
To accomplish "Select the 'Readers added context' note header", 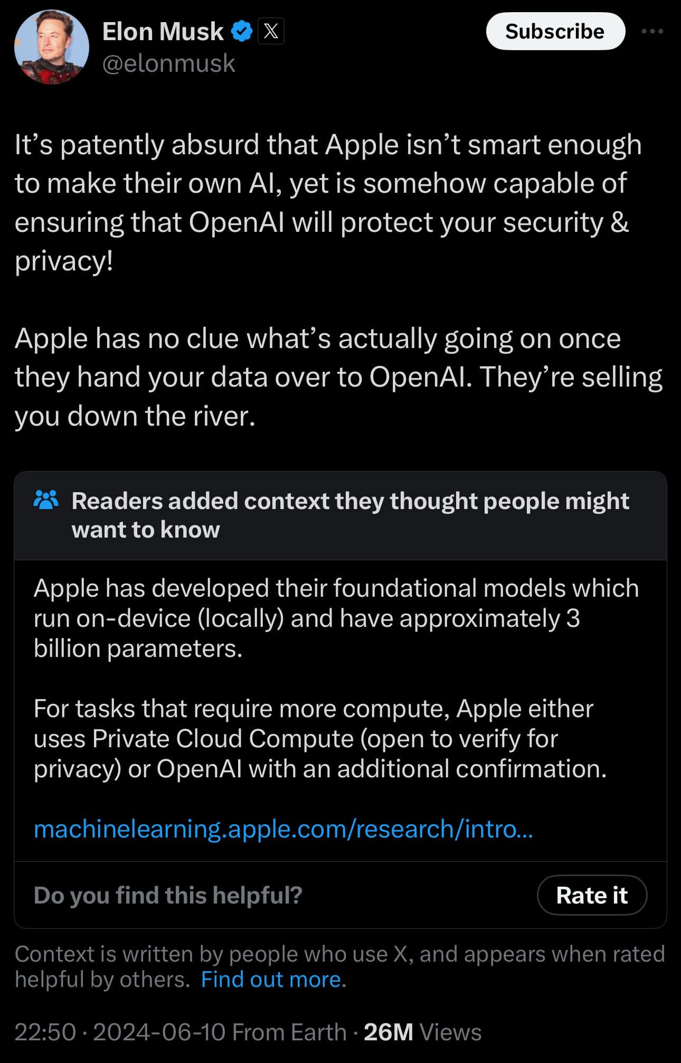I will click(x=350, y=515).
